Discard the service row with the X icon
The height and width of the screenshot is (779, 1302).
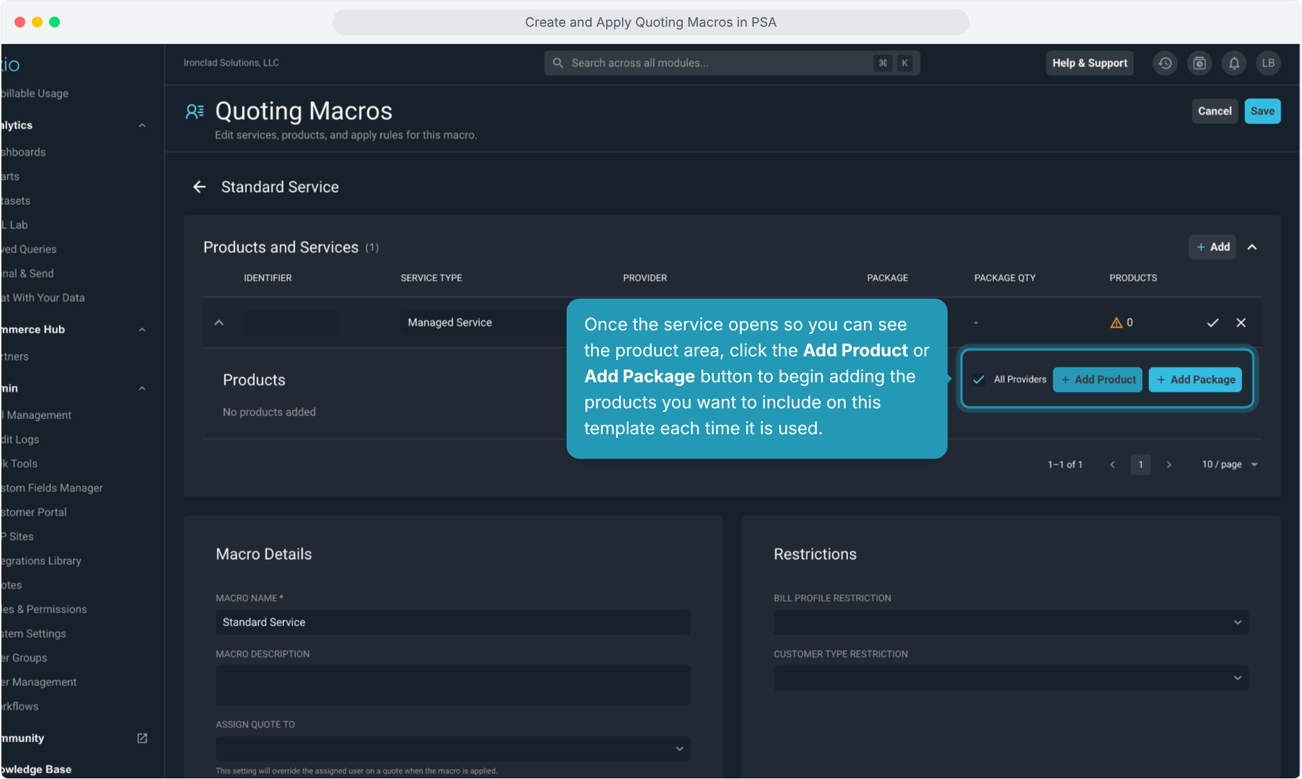point(1241,322)
